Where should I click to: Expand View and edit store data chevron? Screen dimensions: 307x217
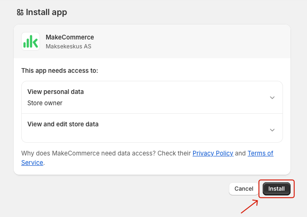[x=272, y=130]
